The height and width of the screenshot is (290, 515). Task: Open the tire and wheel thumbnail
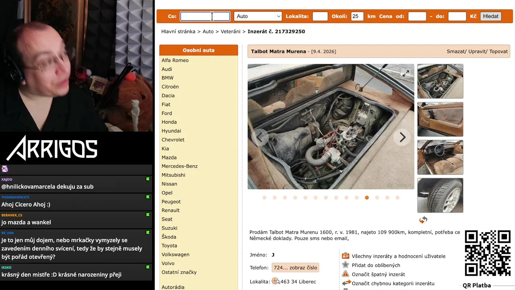[x=440, y=195]
